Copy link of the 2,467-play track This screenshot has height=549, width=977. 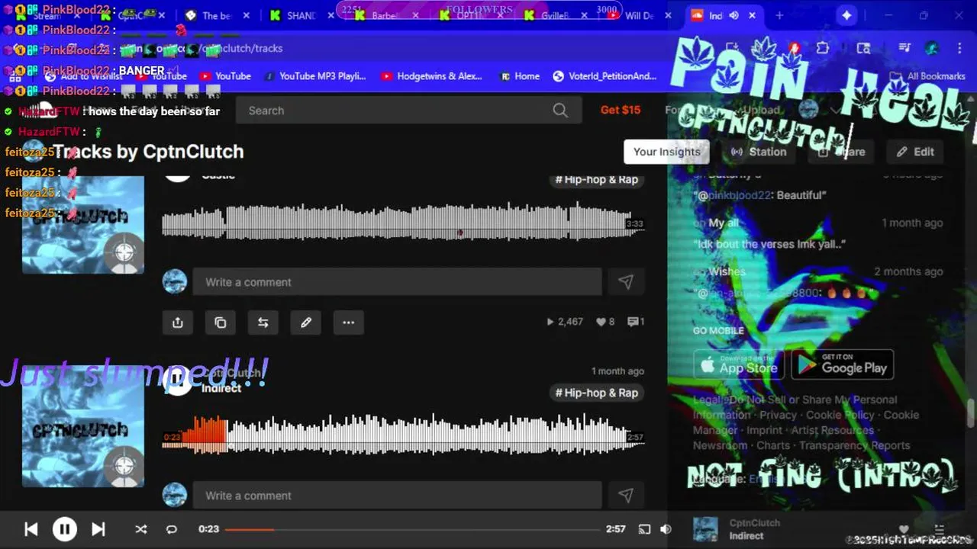(x=221, y=323)
